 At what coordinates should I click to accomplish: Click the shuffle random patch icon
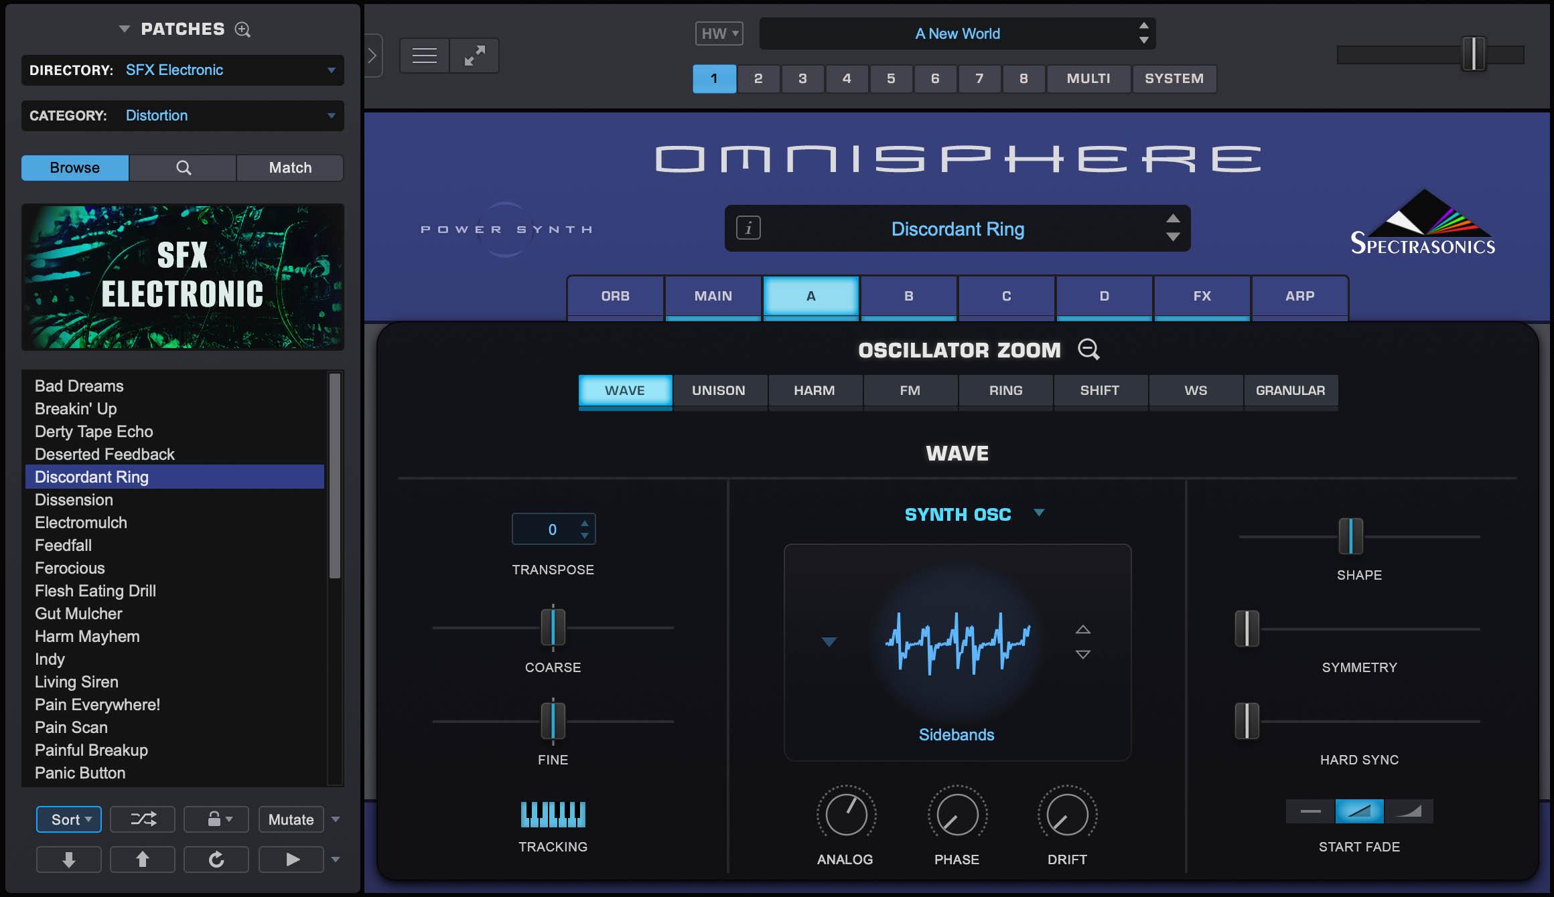pyautogui.click(x=142, y=819)
